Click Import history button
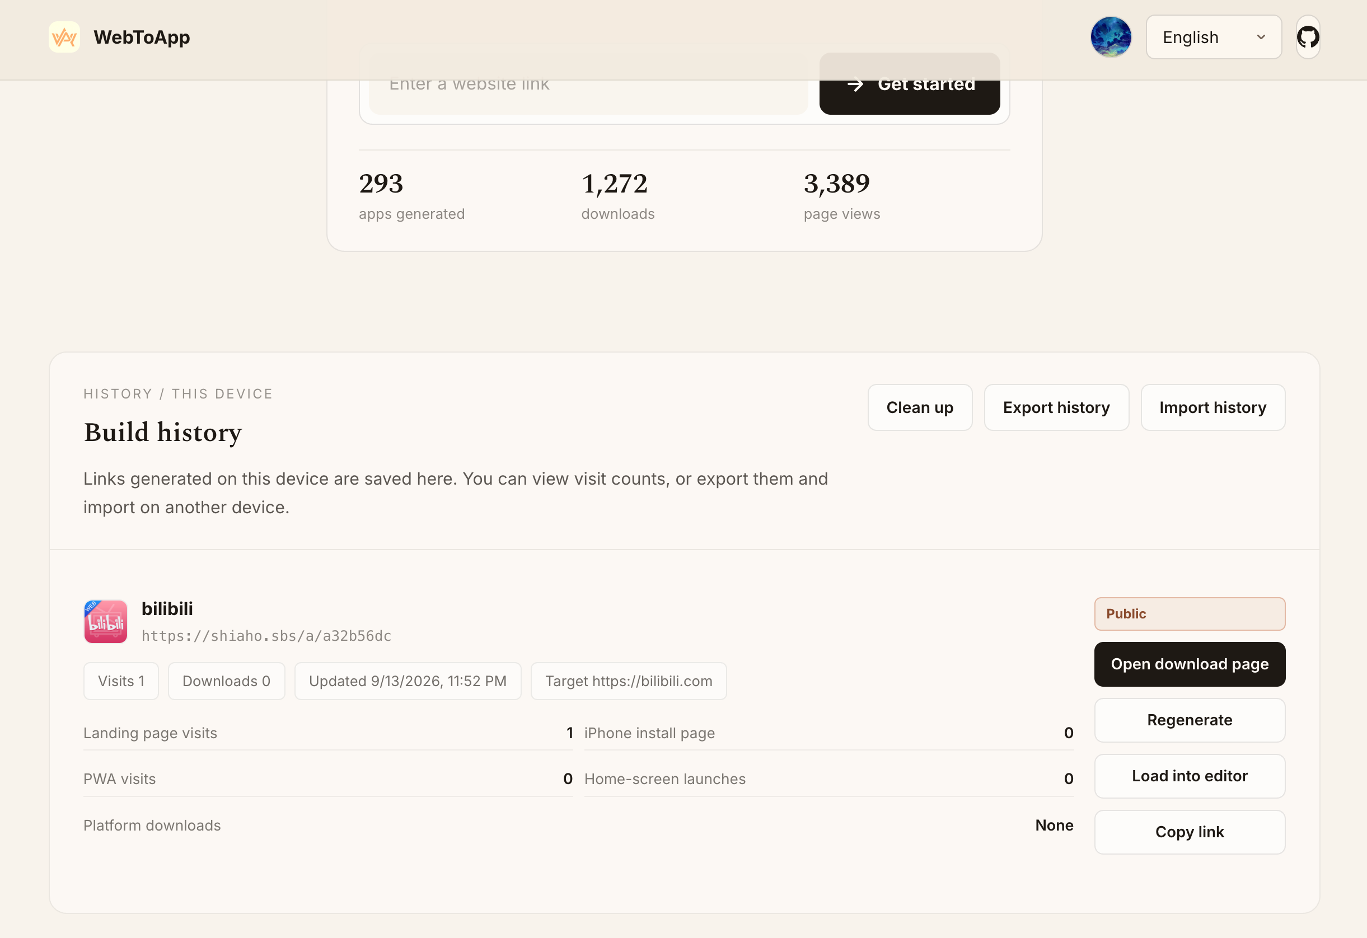The width and height of the screenshot is (1367, 938). coord(1212,407)
